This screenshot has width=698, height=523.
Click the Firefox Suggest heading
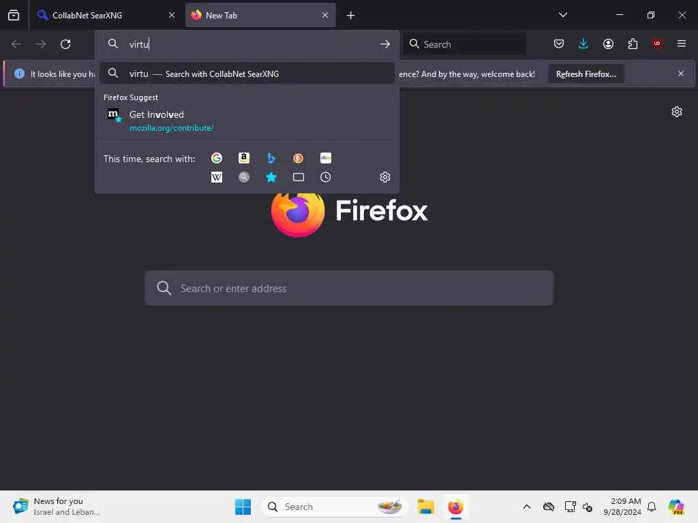pyautogui.click(x=130, y=97)
